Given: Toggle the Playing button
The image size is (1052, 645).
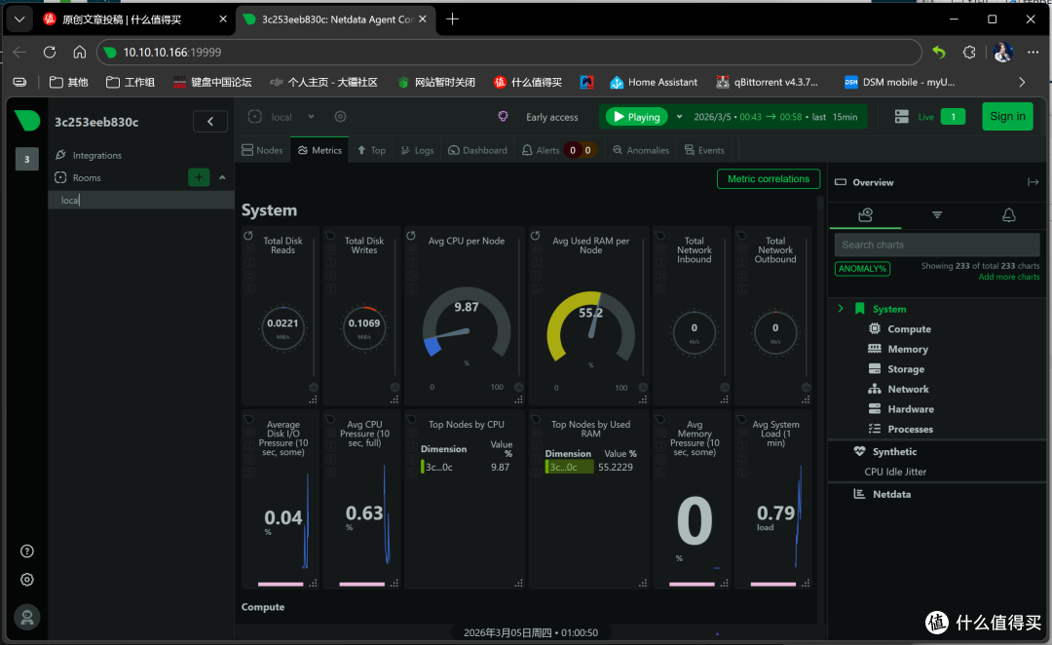Looking at the screenshot, I should (637, 117).
